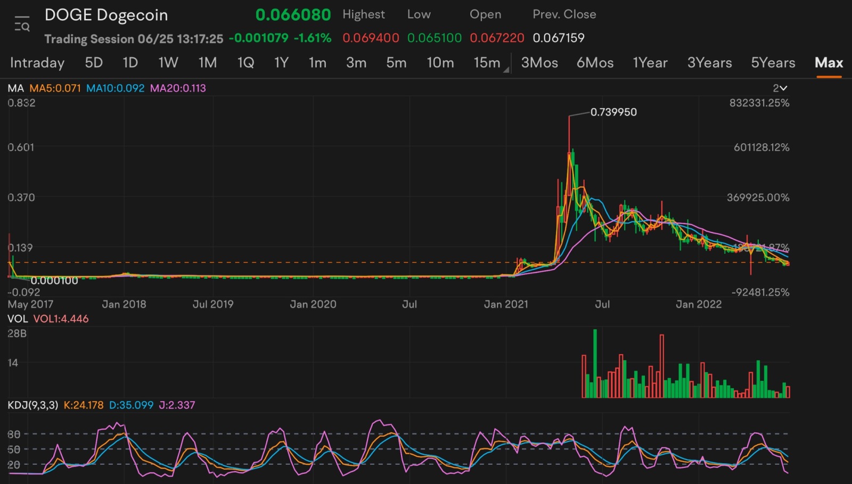The width and height of the screenshot is (852, 484).
Task: Click the Jan 2021 date axis label
Action: (x=506, y=304)
